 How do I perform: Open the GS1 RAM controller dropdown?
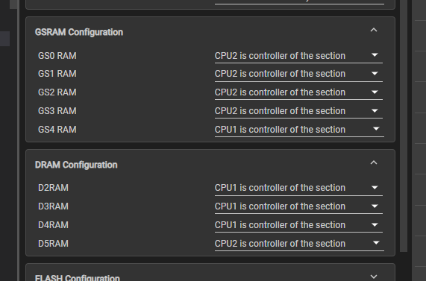[x=298, y=74]
